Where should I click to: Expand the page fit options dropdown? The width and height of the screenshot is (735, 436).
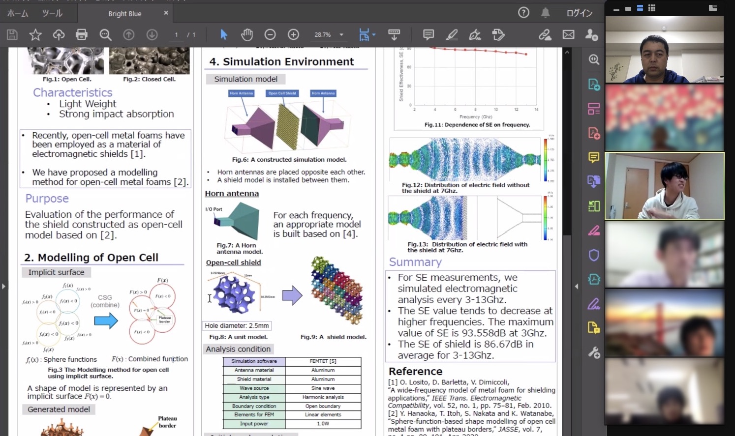point(374,34)
